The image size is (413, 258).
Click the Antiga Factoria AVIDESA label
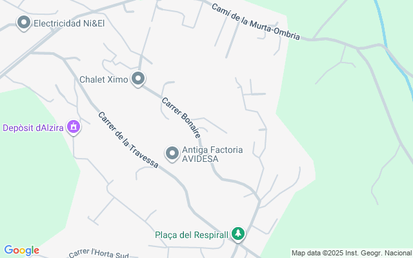[x=212, y=154]
